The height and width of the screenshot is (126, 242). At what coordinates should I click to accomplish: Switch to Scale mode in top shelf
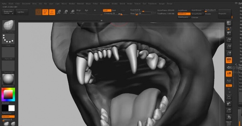point(65,12)
